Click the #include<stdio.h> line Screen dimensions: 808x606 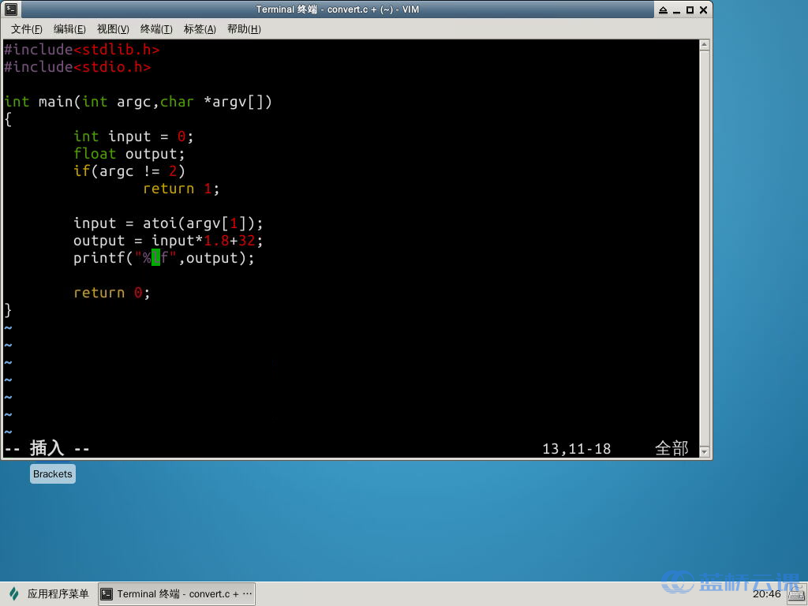[x=77, y=67]
